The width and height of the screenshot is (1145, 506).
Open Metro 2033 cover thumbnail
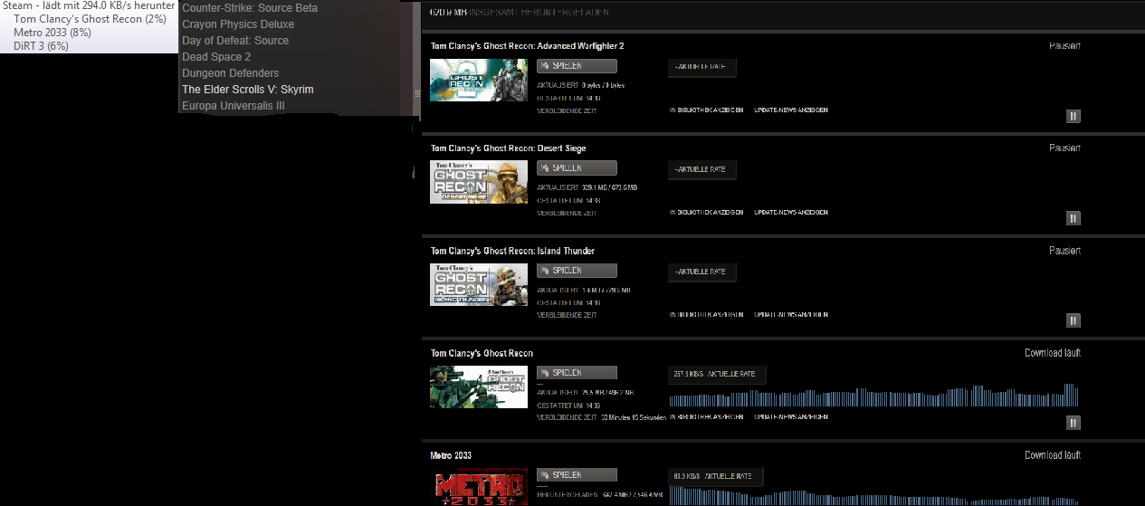pyautogui.click(x=479, y=487)
